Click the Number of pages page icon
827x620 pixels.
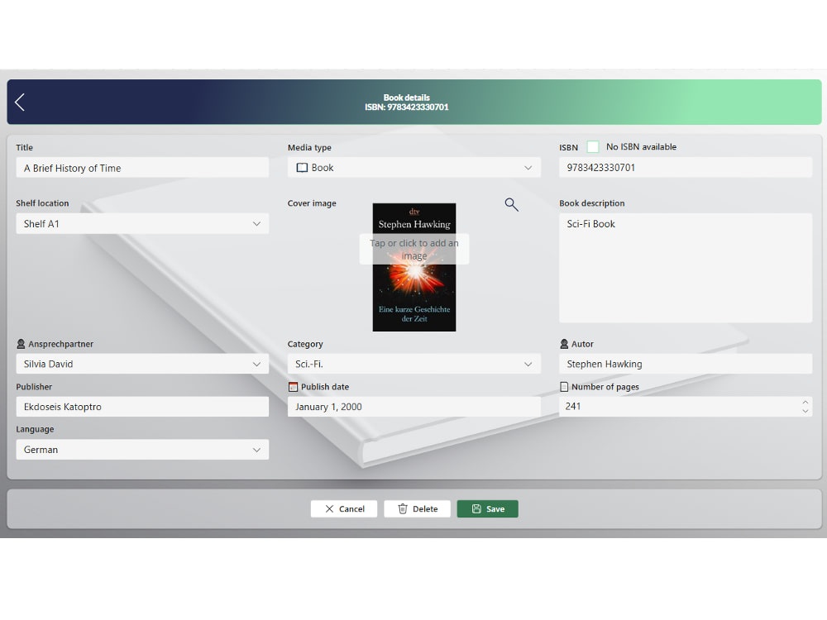coord(564,386)
